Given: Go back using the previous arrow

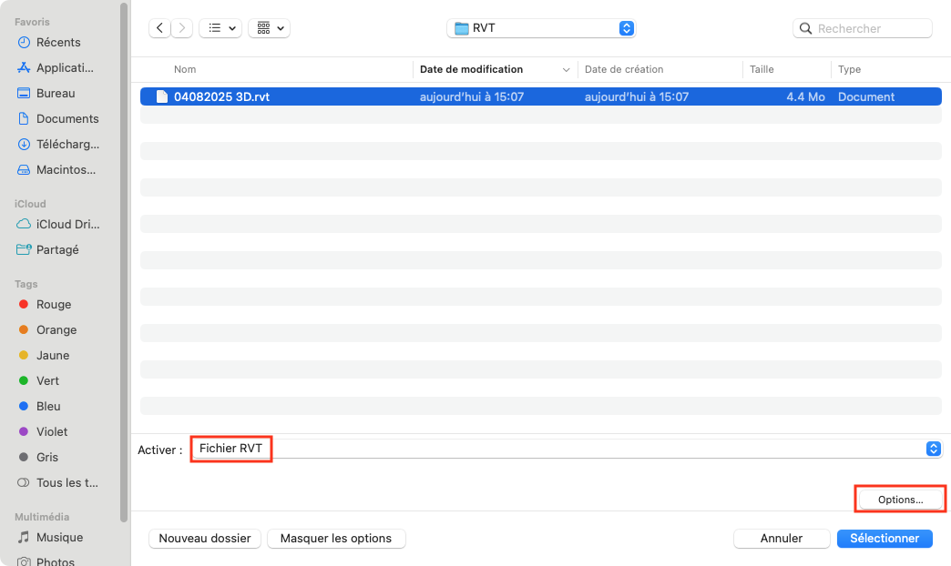Looking at the screenshot, I should pos(159,27).
